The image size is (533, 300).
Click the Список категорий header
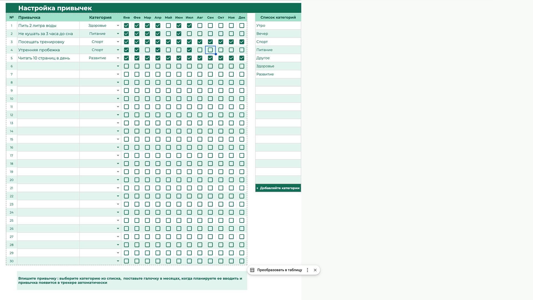[278, 17]
